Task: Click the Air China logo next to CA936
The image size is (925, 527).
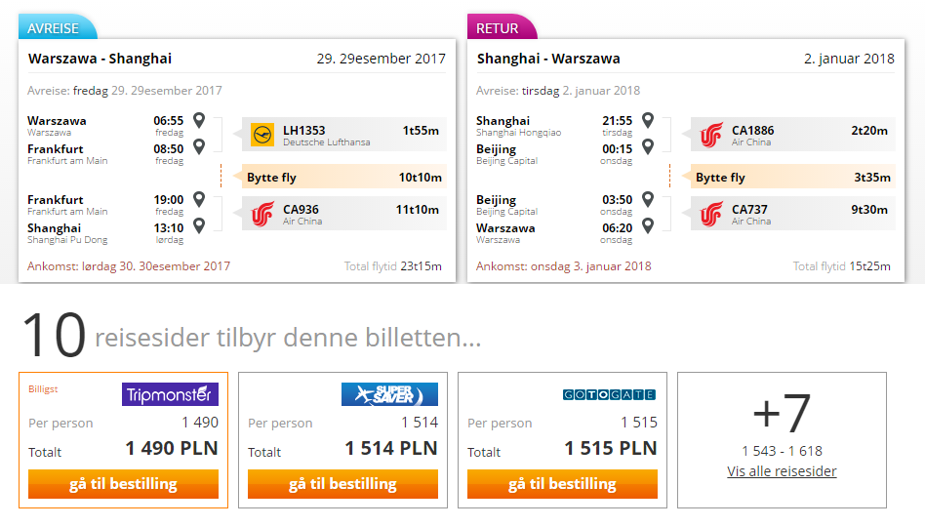Action: (262, 214)
